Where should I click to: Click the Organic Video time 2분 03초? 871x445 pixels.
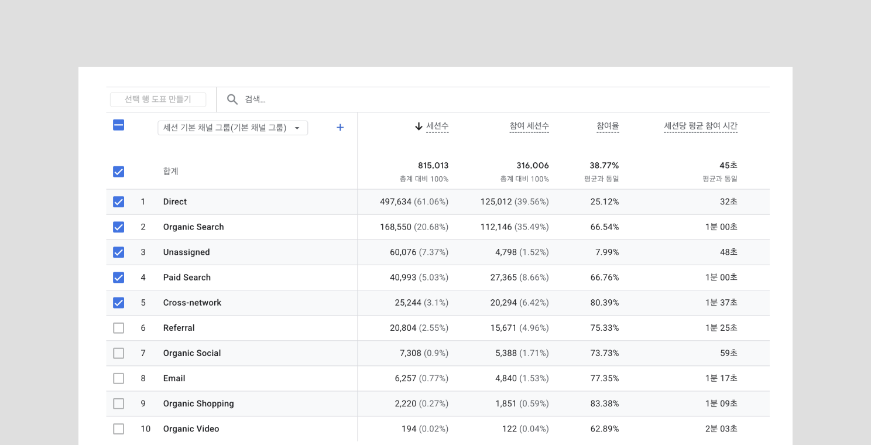tap(721, 429)
